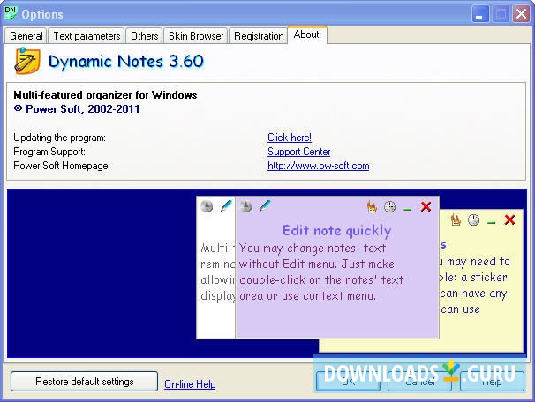Visit the http://www.pw-soft.com homepage link

pos(319,166)
